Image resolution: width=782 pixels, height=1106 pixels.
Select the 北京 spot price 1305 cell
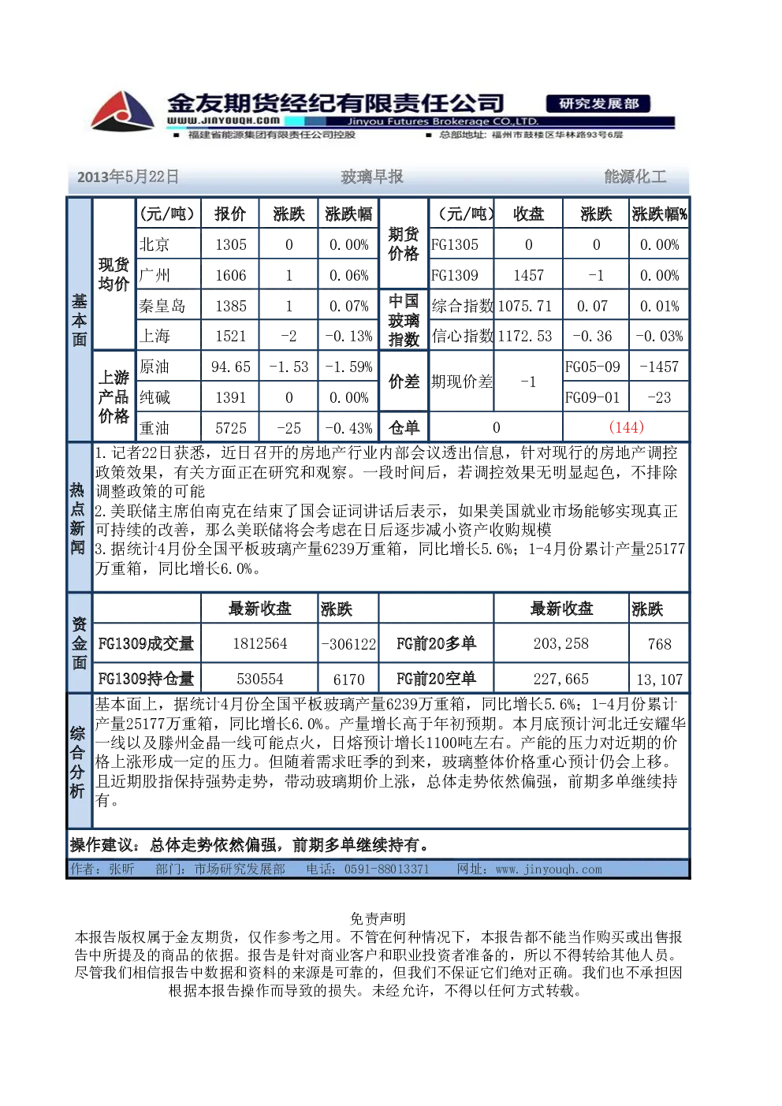(231, 244)
